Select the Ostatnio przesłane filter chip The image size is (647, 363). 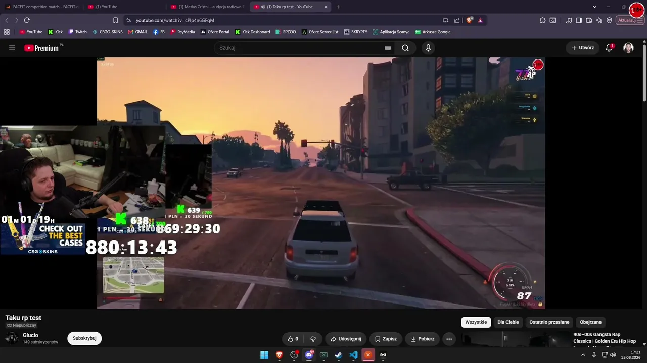click(549, 322)
